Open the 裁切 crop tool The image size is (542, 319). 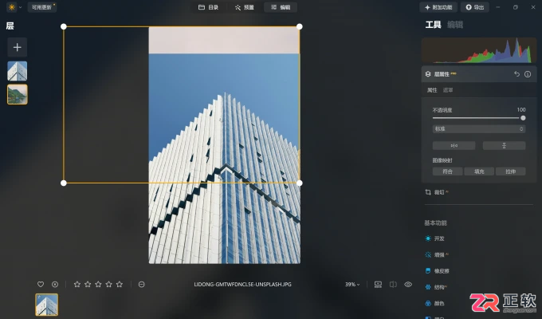437,192
